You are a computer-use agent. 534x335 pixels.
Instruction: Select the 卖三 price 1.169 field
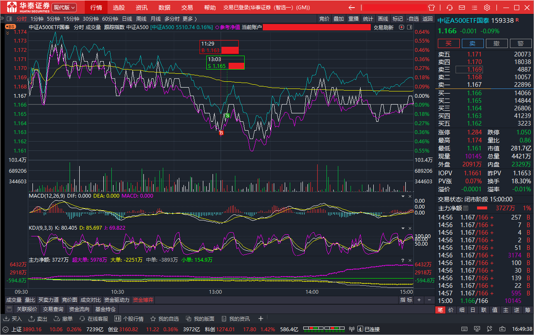469,70
